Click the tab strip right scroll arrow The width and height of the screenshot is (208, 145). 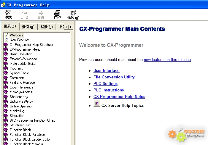click(x=71, y=27)
